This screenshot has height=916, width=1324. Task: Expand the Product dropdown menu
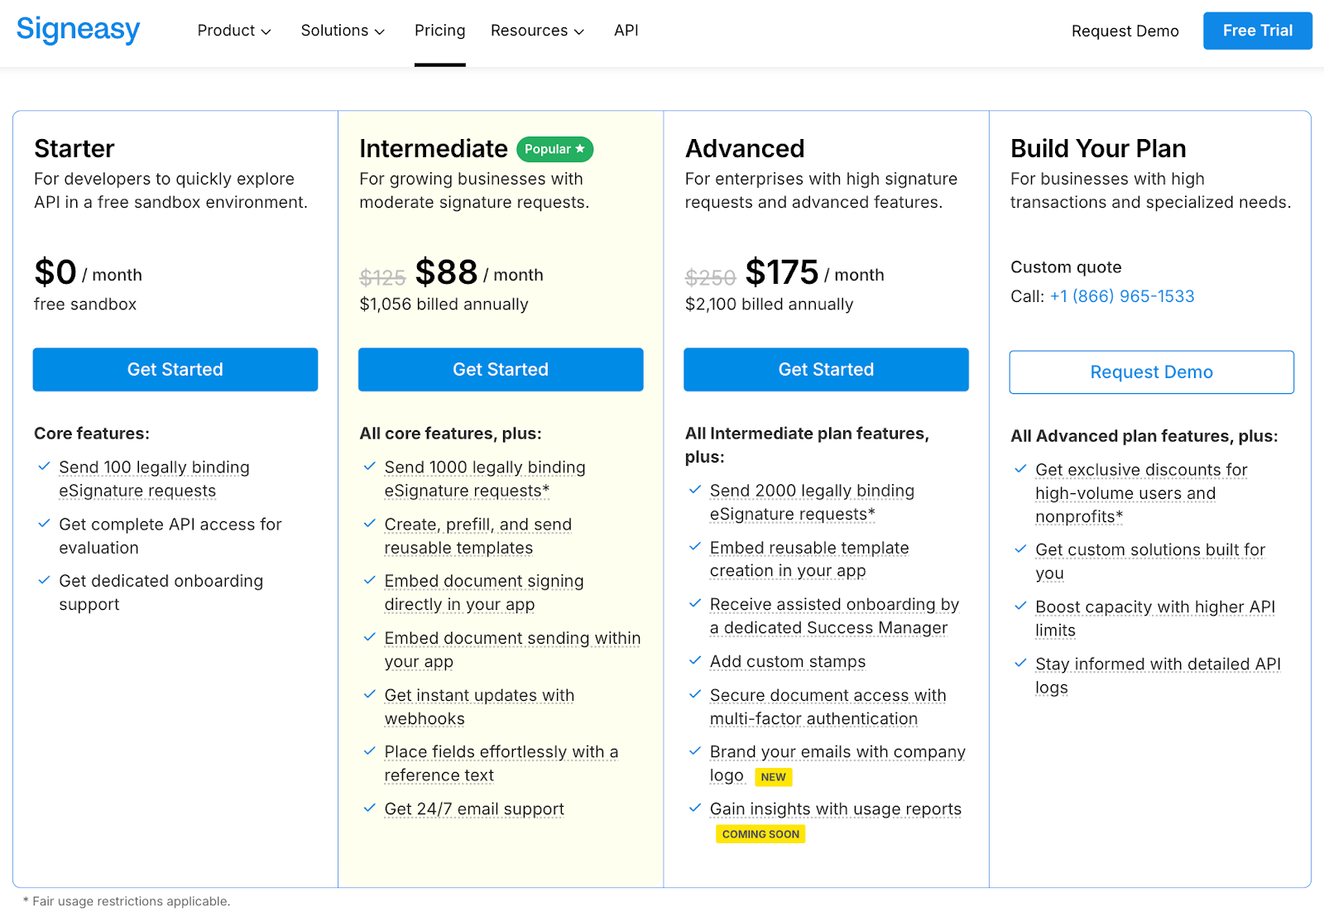(234, 31)
